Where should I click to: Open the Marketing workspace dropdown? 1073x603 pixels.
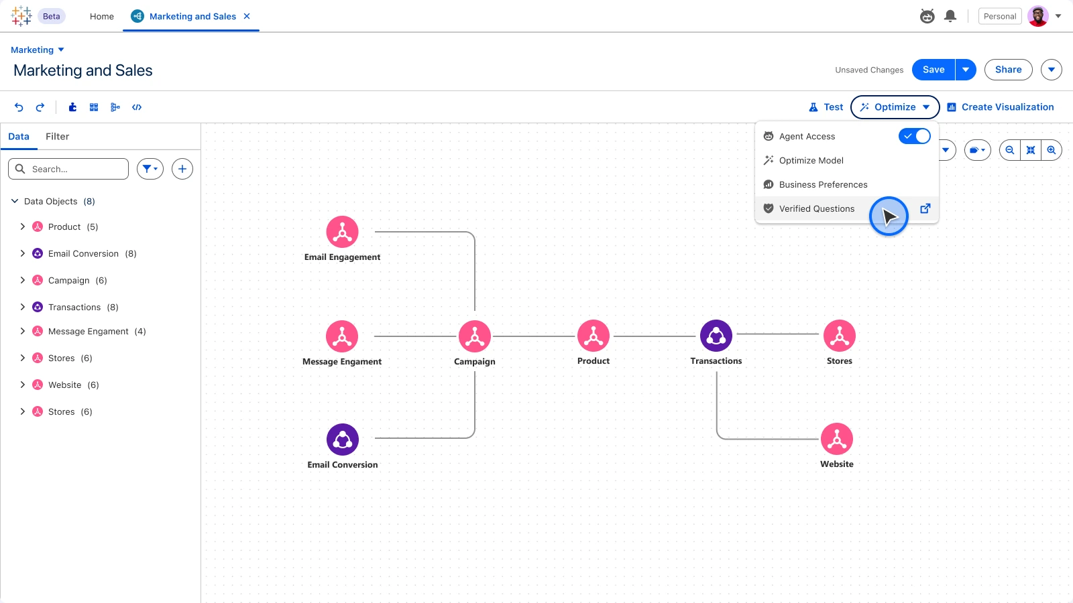tap(38, 50)
